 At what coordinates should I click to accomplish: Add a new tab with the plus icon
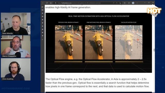coord(43,40)
